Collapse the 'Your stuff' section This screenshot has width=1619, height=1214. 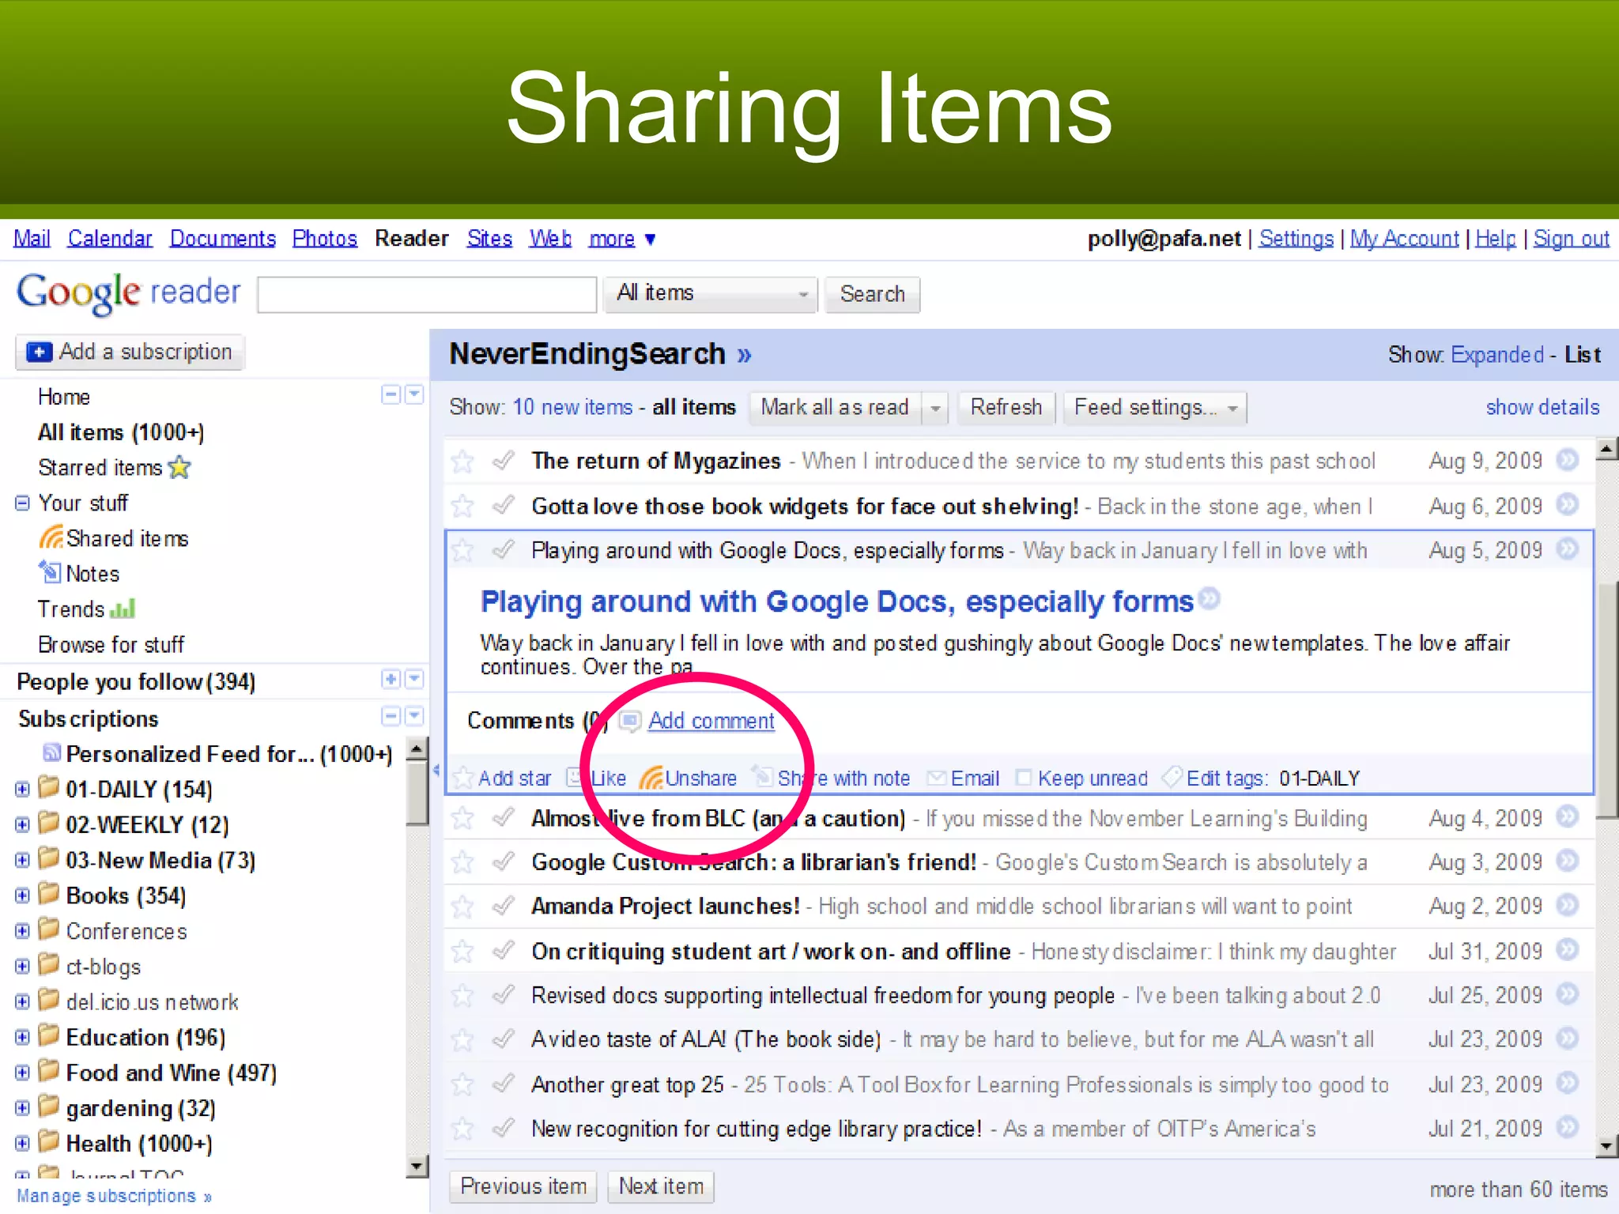pos(22,503)
